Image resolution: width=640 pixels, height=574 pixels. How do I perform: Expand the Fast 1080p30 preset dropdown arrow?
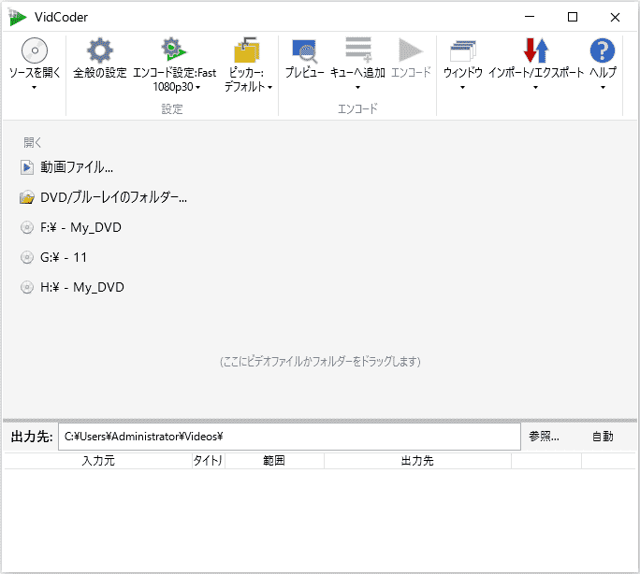coord(198,87)
